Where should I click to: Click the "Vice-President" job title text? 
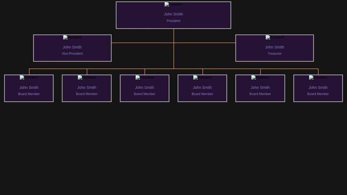tap(72, 53)
